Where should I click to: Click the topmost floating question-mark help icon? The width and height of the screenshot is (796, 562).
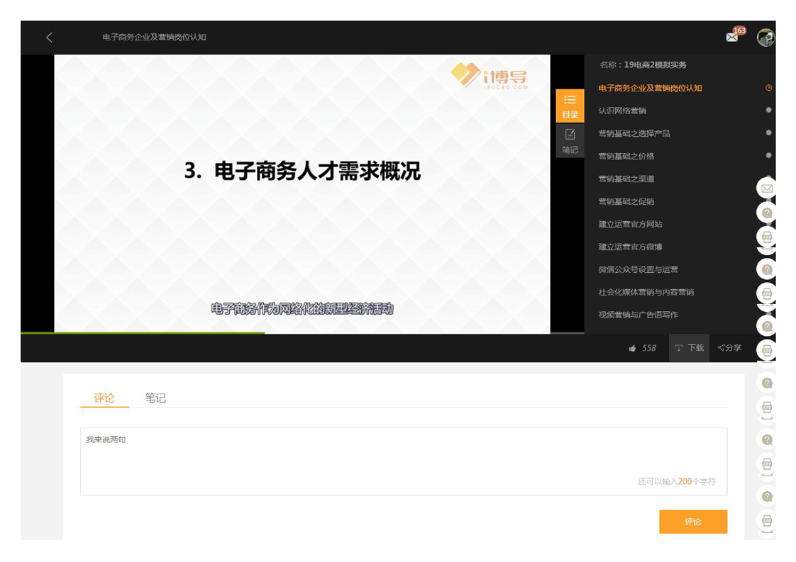[766, 213]
